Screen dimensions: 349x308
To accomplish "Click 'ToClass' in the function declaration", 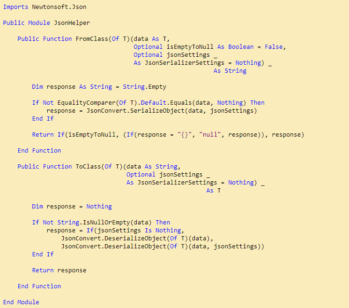I will (x=88, y=167).
